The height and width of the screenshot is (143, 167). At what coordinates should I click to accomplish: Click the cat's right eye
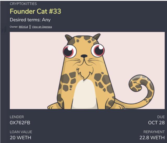point(98,51)
